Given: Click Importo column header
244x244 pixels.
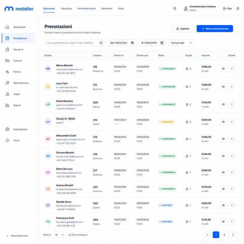Looking at the screenshot, I should pos(205,55).
